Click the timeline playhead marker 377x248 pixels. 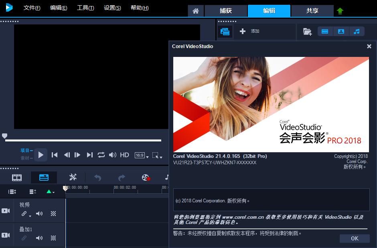[65, 188]
